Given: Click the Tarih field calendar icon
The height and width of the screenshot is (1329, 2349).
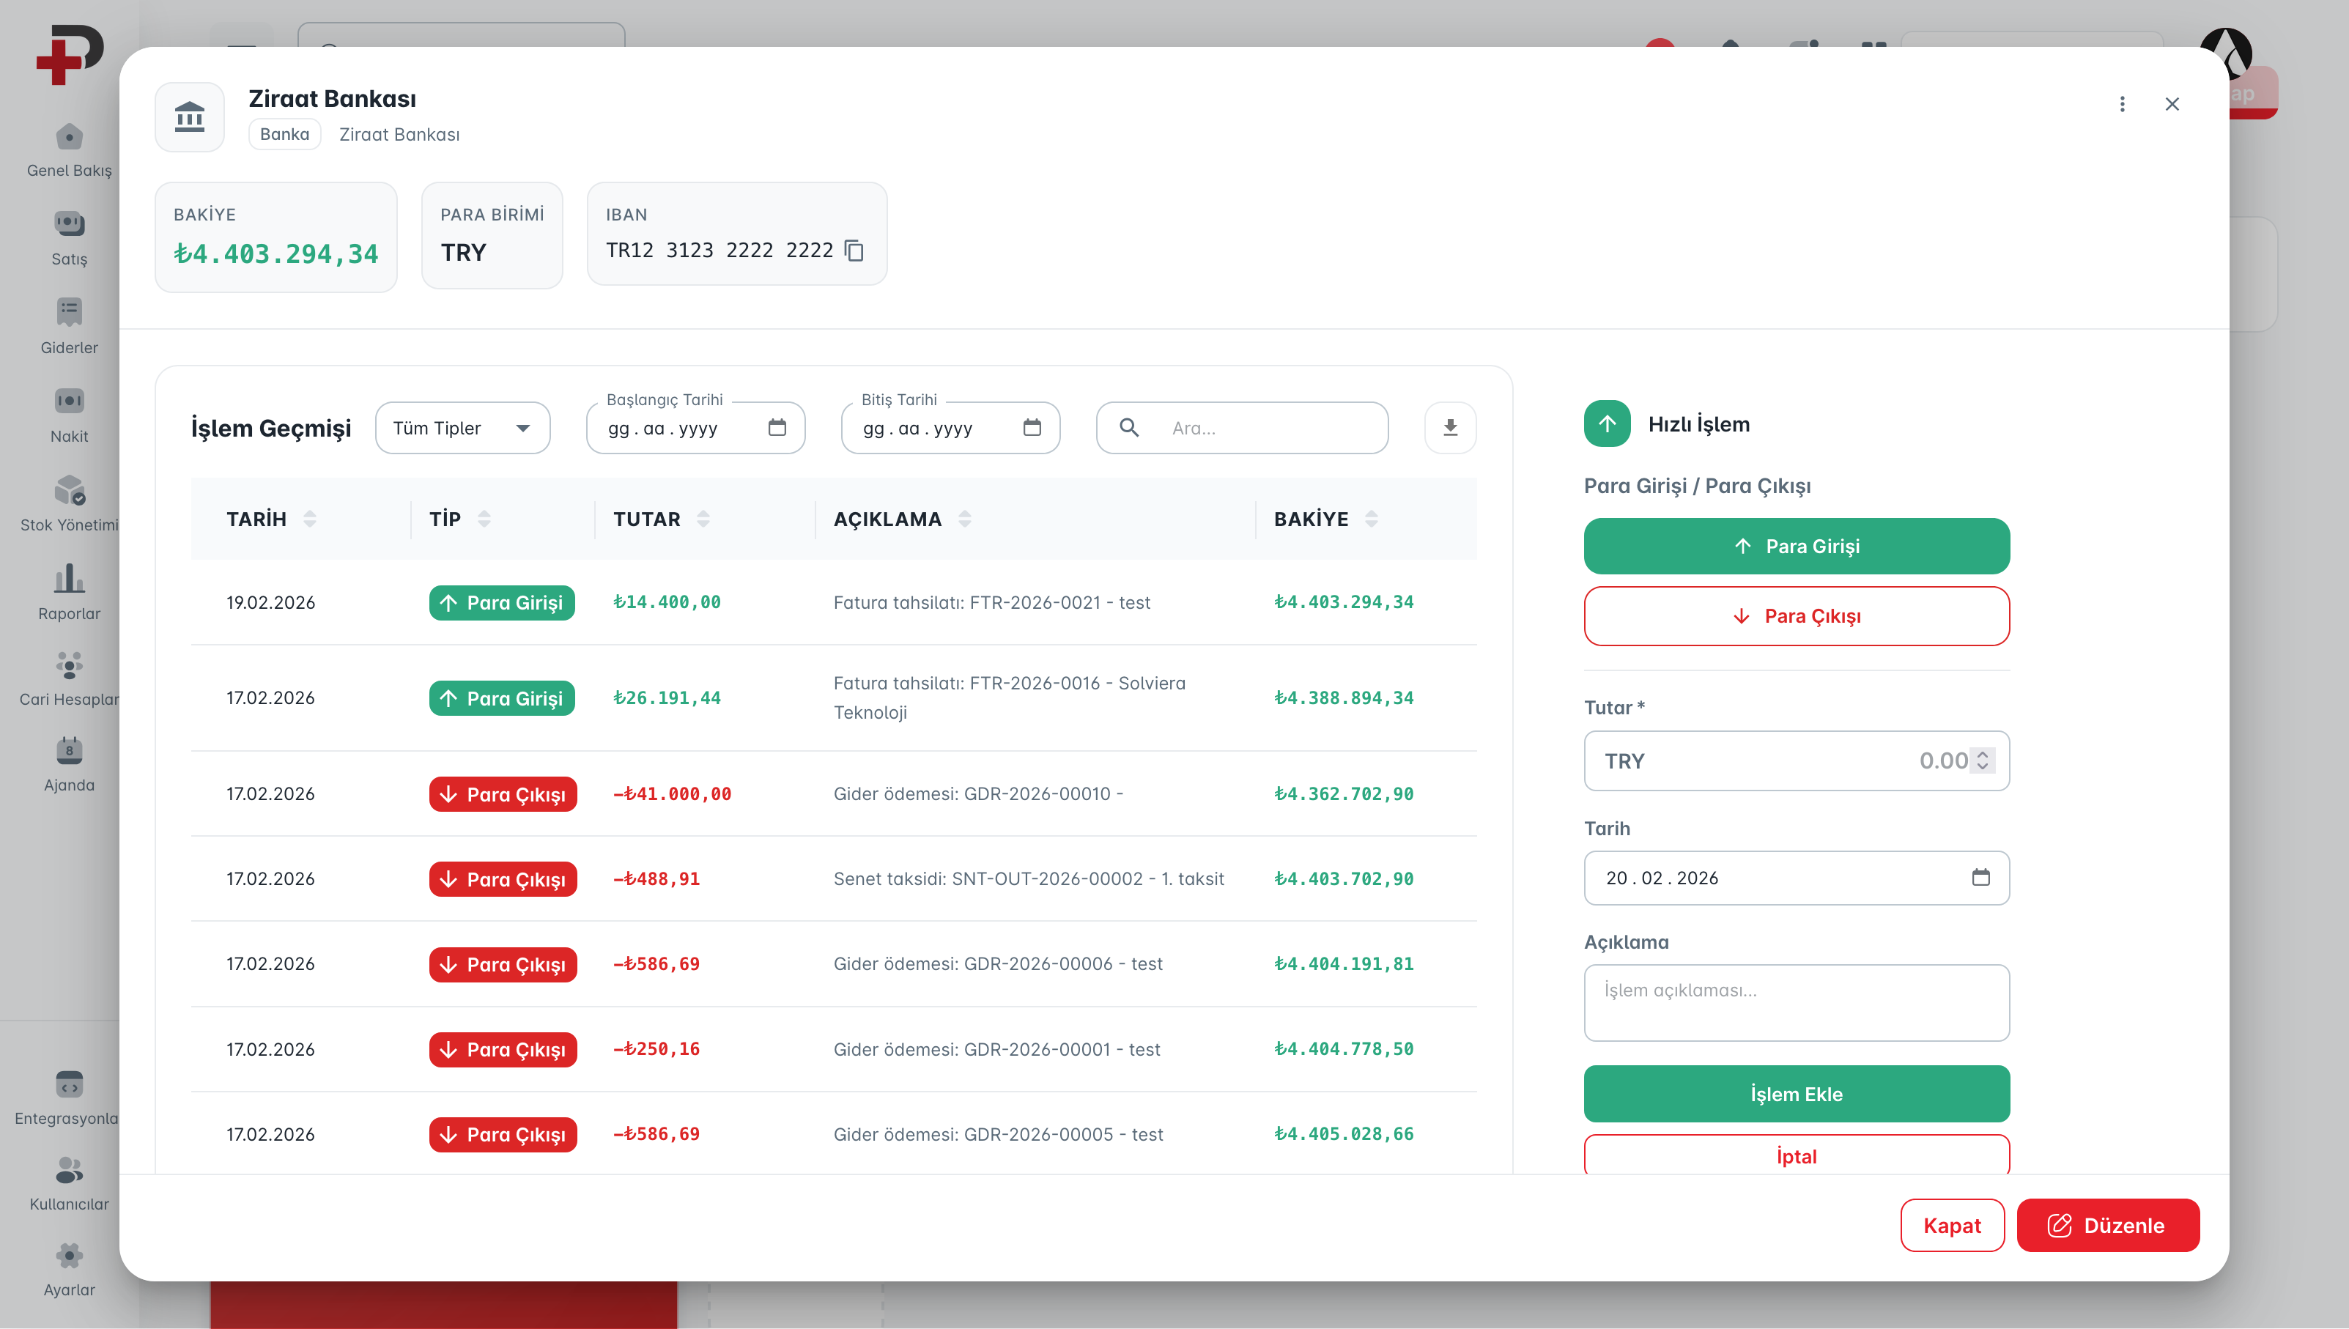Looking at the screenshot, I should click(1980, 877).
